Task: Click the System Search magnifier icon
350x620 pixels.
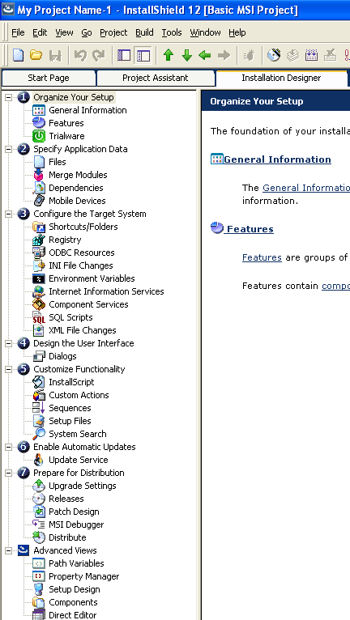Action: click(39, 434)
